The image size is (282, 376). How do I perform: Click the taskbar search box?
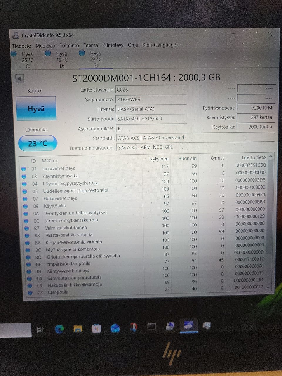pyautogui.click(x=16, y=330)
